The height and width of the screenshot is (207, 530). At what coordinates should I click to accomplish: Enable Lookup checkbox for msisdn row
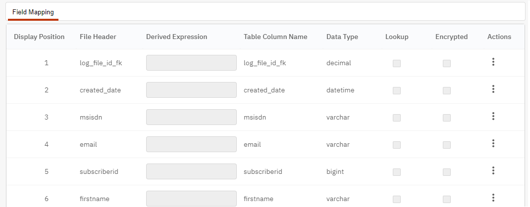click(x=397, y=118)
